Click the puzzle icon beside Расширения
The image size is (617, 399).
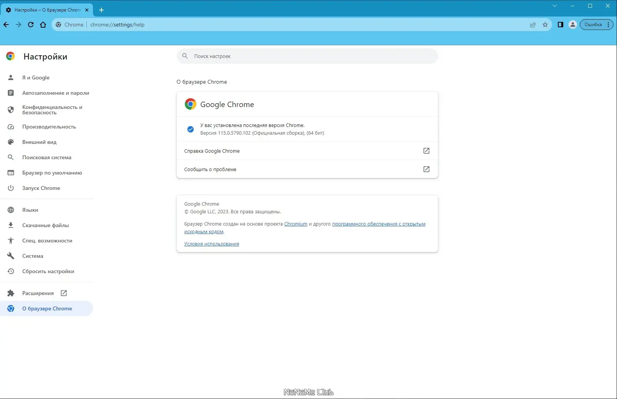tap(11, 293)
